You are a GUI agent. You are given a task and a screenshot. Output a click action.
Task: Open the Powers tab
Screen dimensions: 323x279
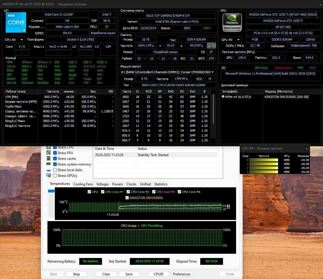[x=117, y=184]
